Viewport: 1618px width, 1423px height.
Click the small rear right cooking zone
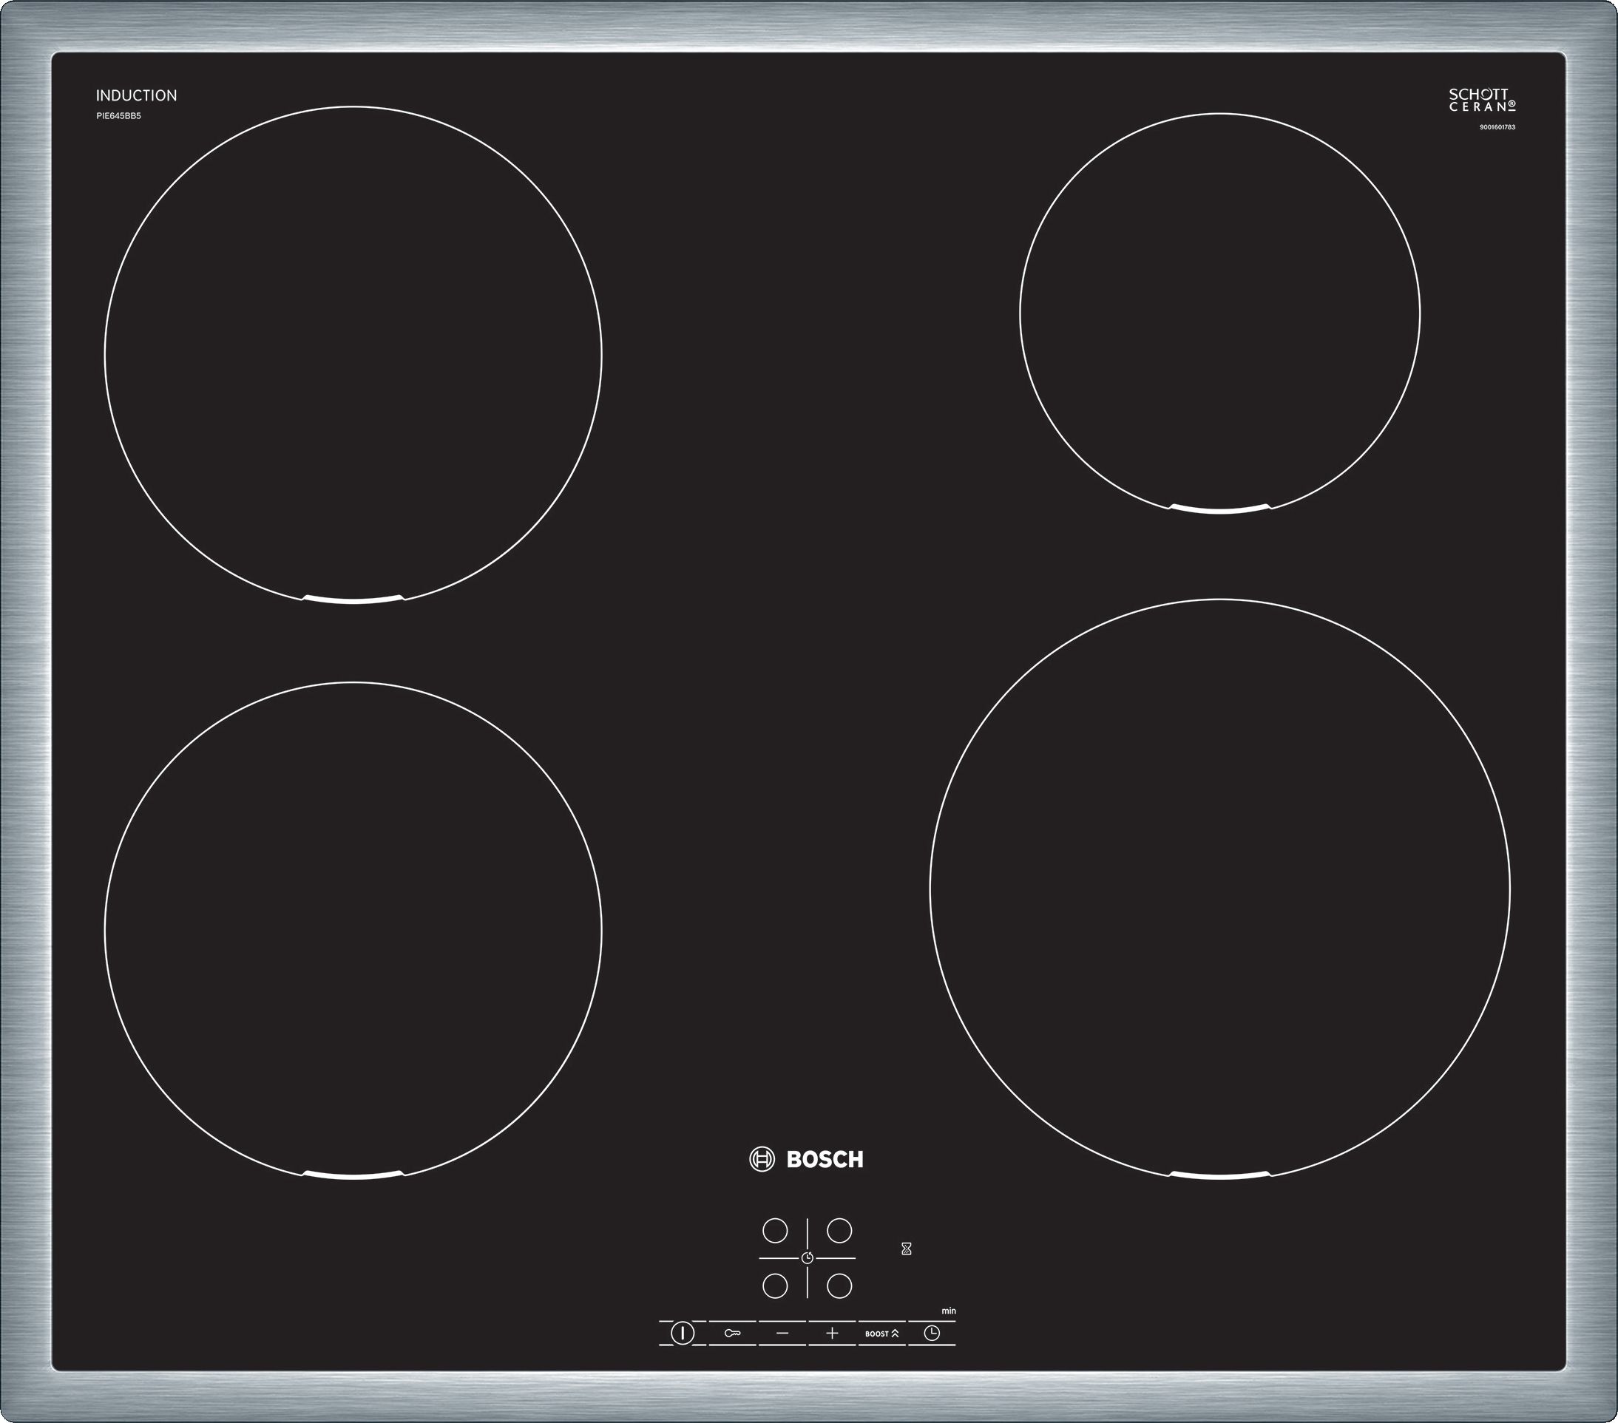tap(1220, 314)
